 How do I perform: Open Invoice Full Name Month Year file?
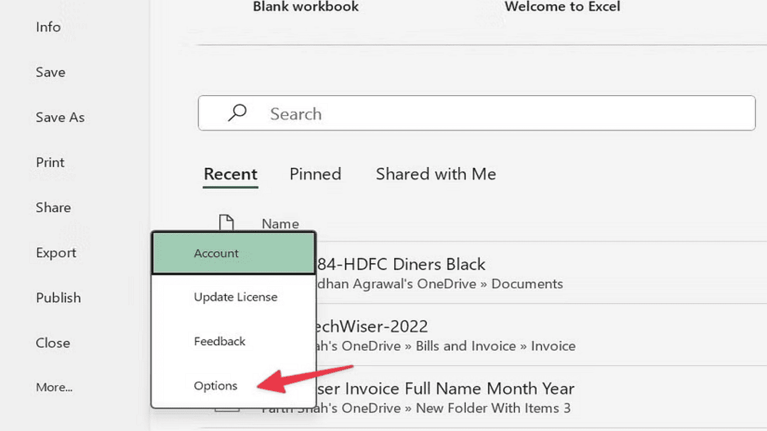tap(446, 388)
